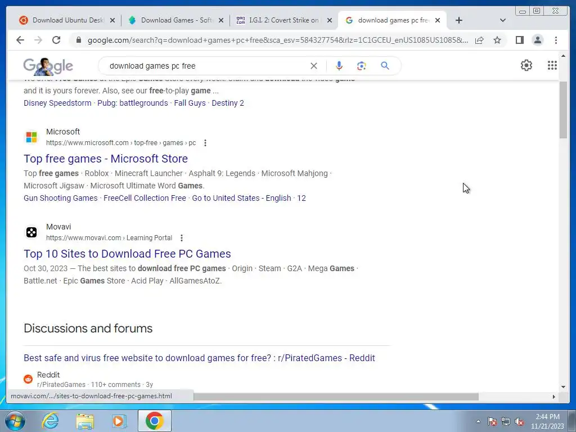Open the Fall Guys sitelink
The height and width of the screenshot is (432, 576).
(190, 103)
